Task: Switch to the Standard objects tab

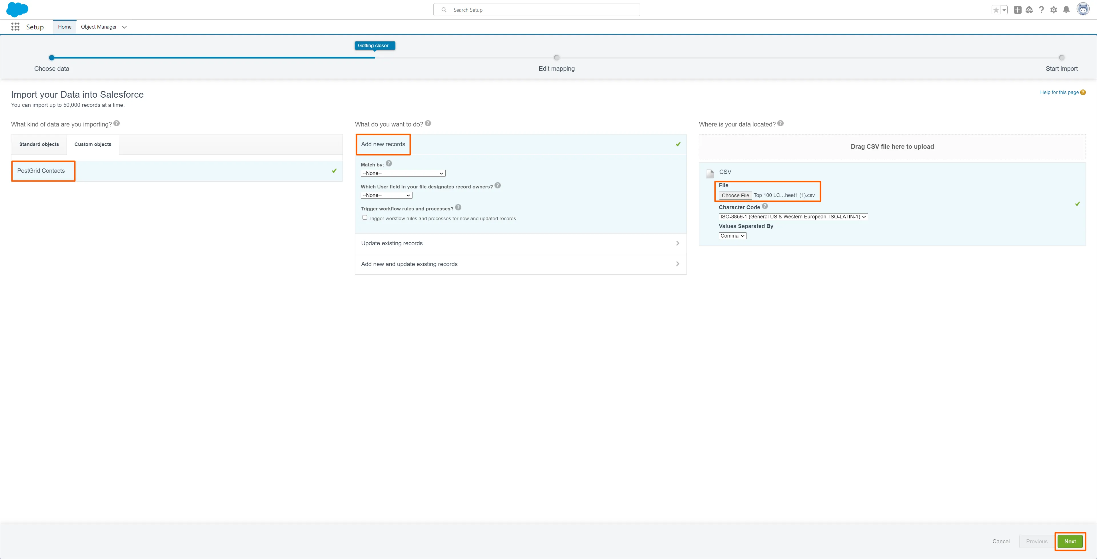Action: click(x=39, y=144)
